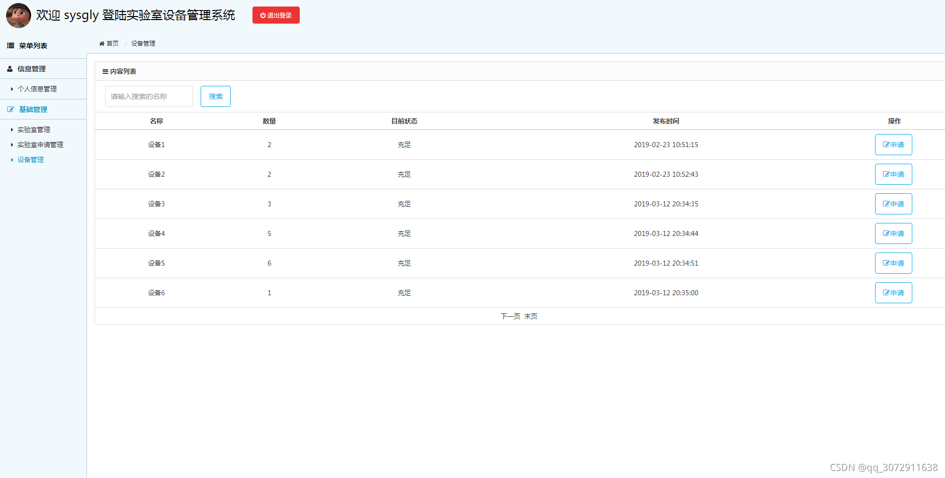Click the 菜单列表 sidebar heading
The height and width of the screenshot is (478, 945).
pos(33,46)
